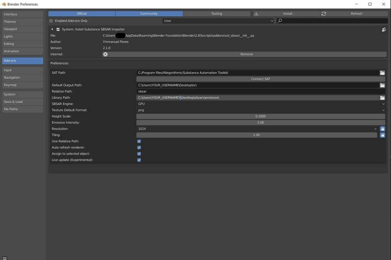Click the Refresh add-ons button
Screen dimensions: 391x260
pyautogui.click(x=354, y=14)
